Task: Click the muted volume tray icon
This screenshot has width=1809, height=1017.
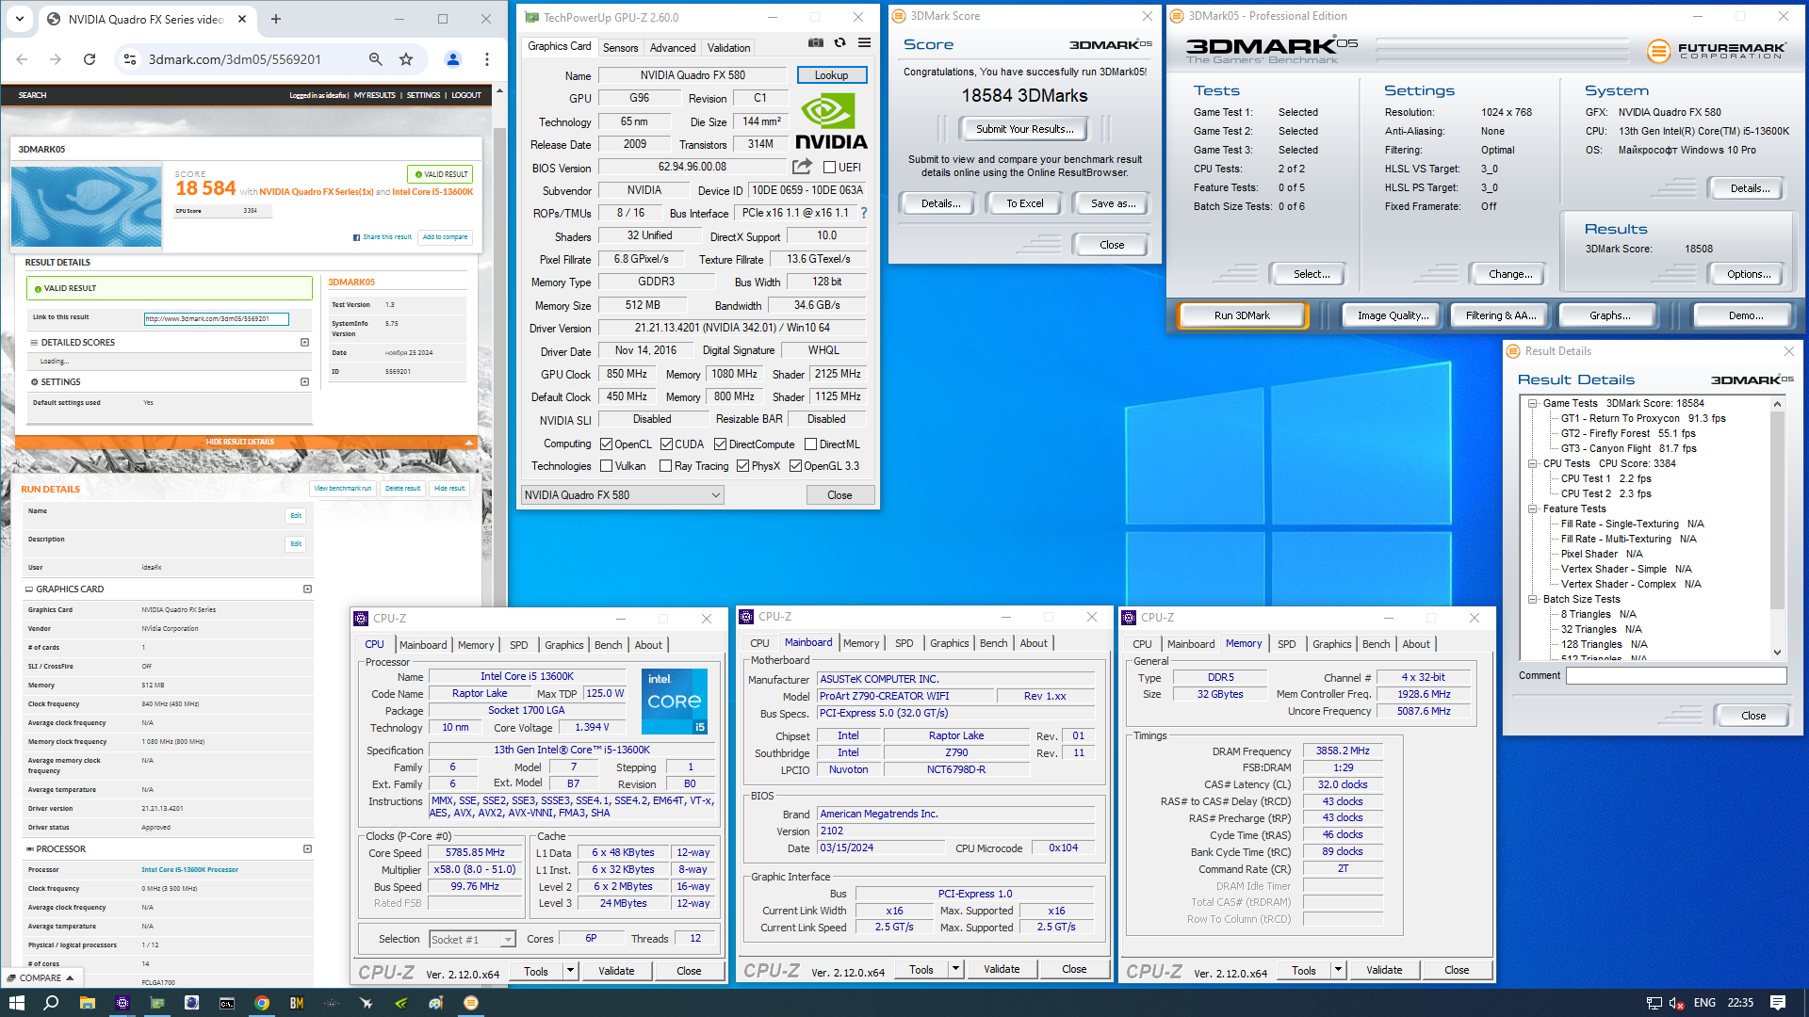Action: pyautogui.click(x=1676, y=1003)
